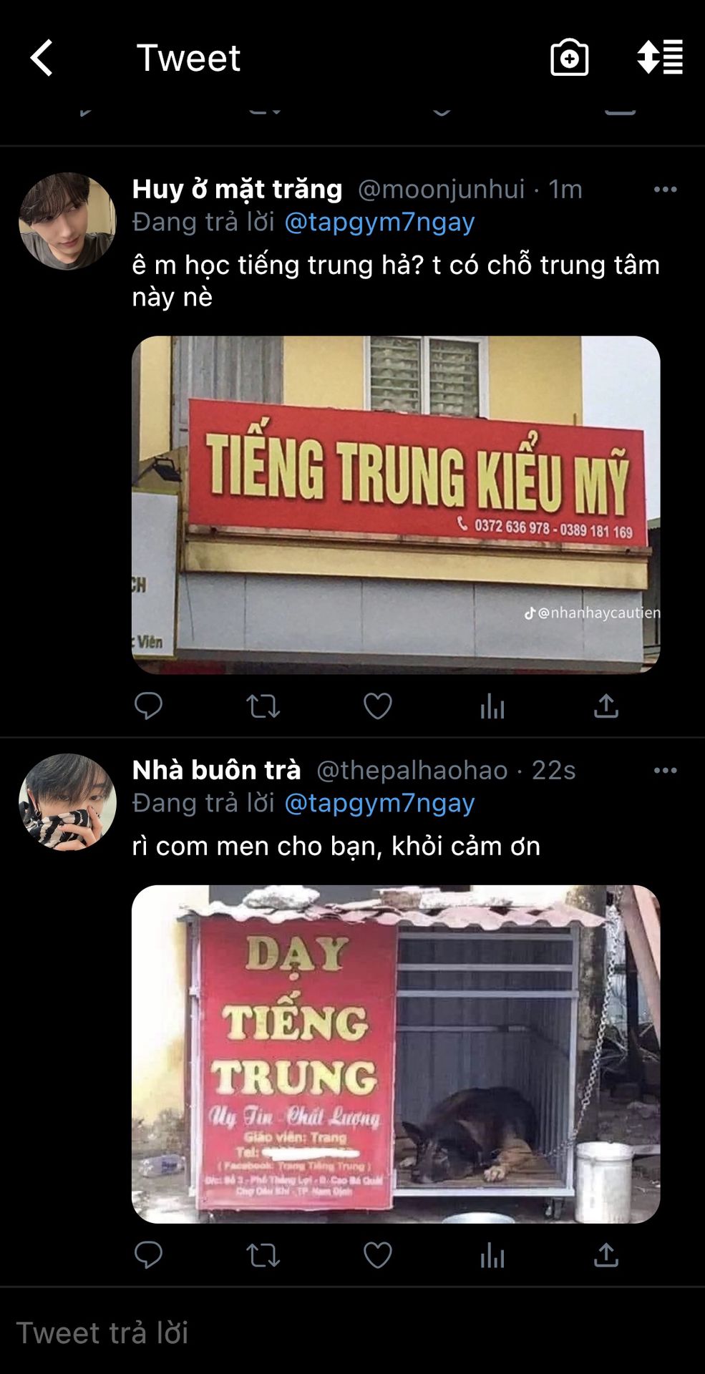Open Huy ở mặt trăng's profile avatar
The width and height of the screenshot is (705, 1374).
[67, 221]
